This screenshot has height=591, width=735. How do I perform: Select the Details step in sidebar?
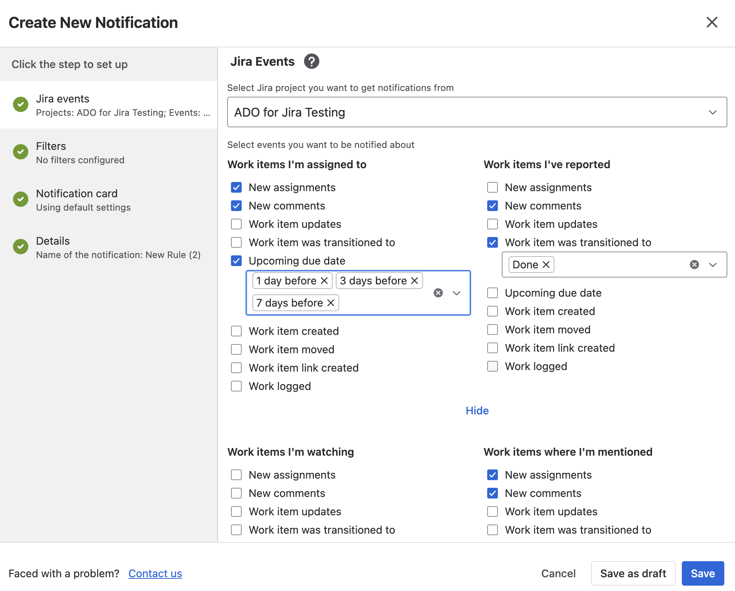109,247
